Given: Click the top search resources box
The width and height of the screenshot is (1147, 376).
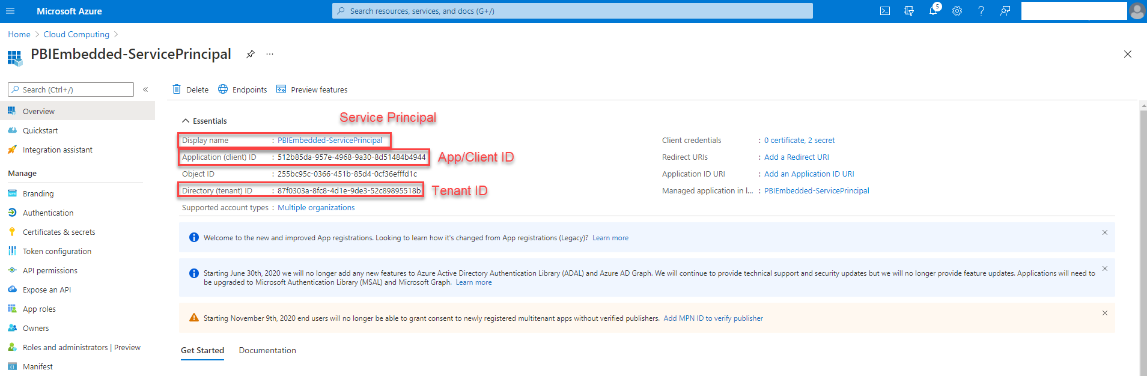Looking at the screenshot, I should point(572,11).
